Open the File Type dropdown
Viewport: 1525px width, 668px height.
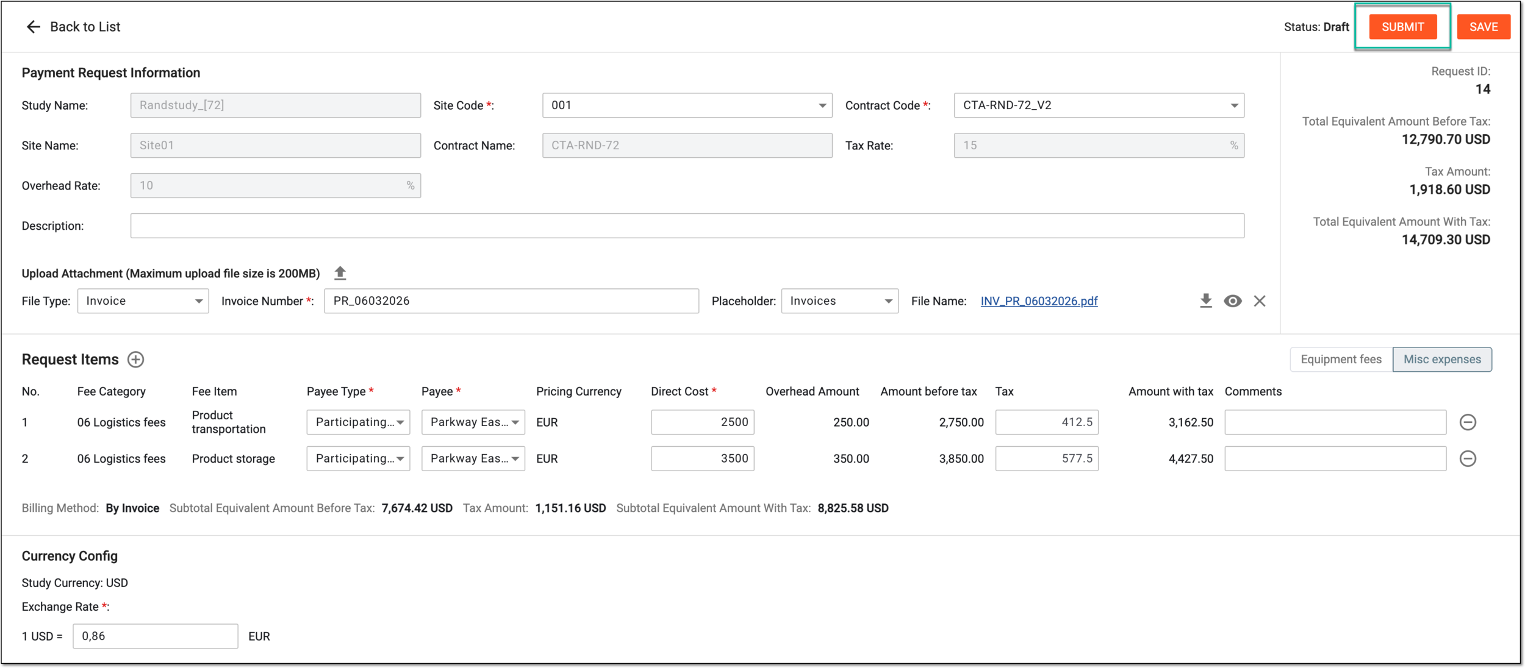coord(143,301)
